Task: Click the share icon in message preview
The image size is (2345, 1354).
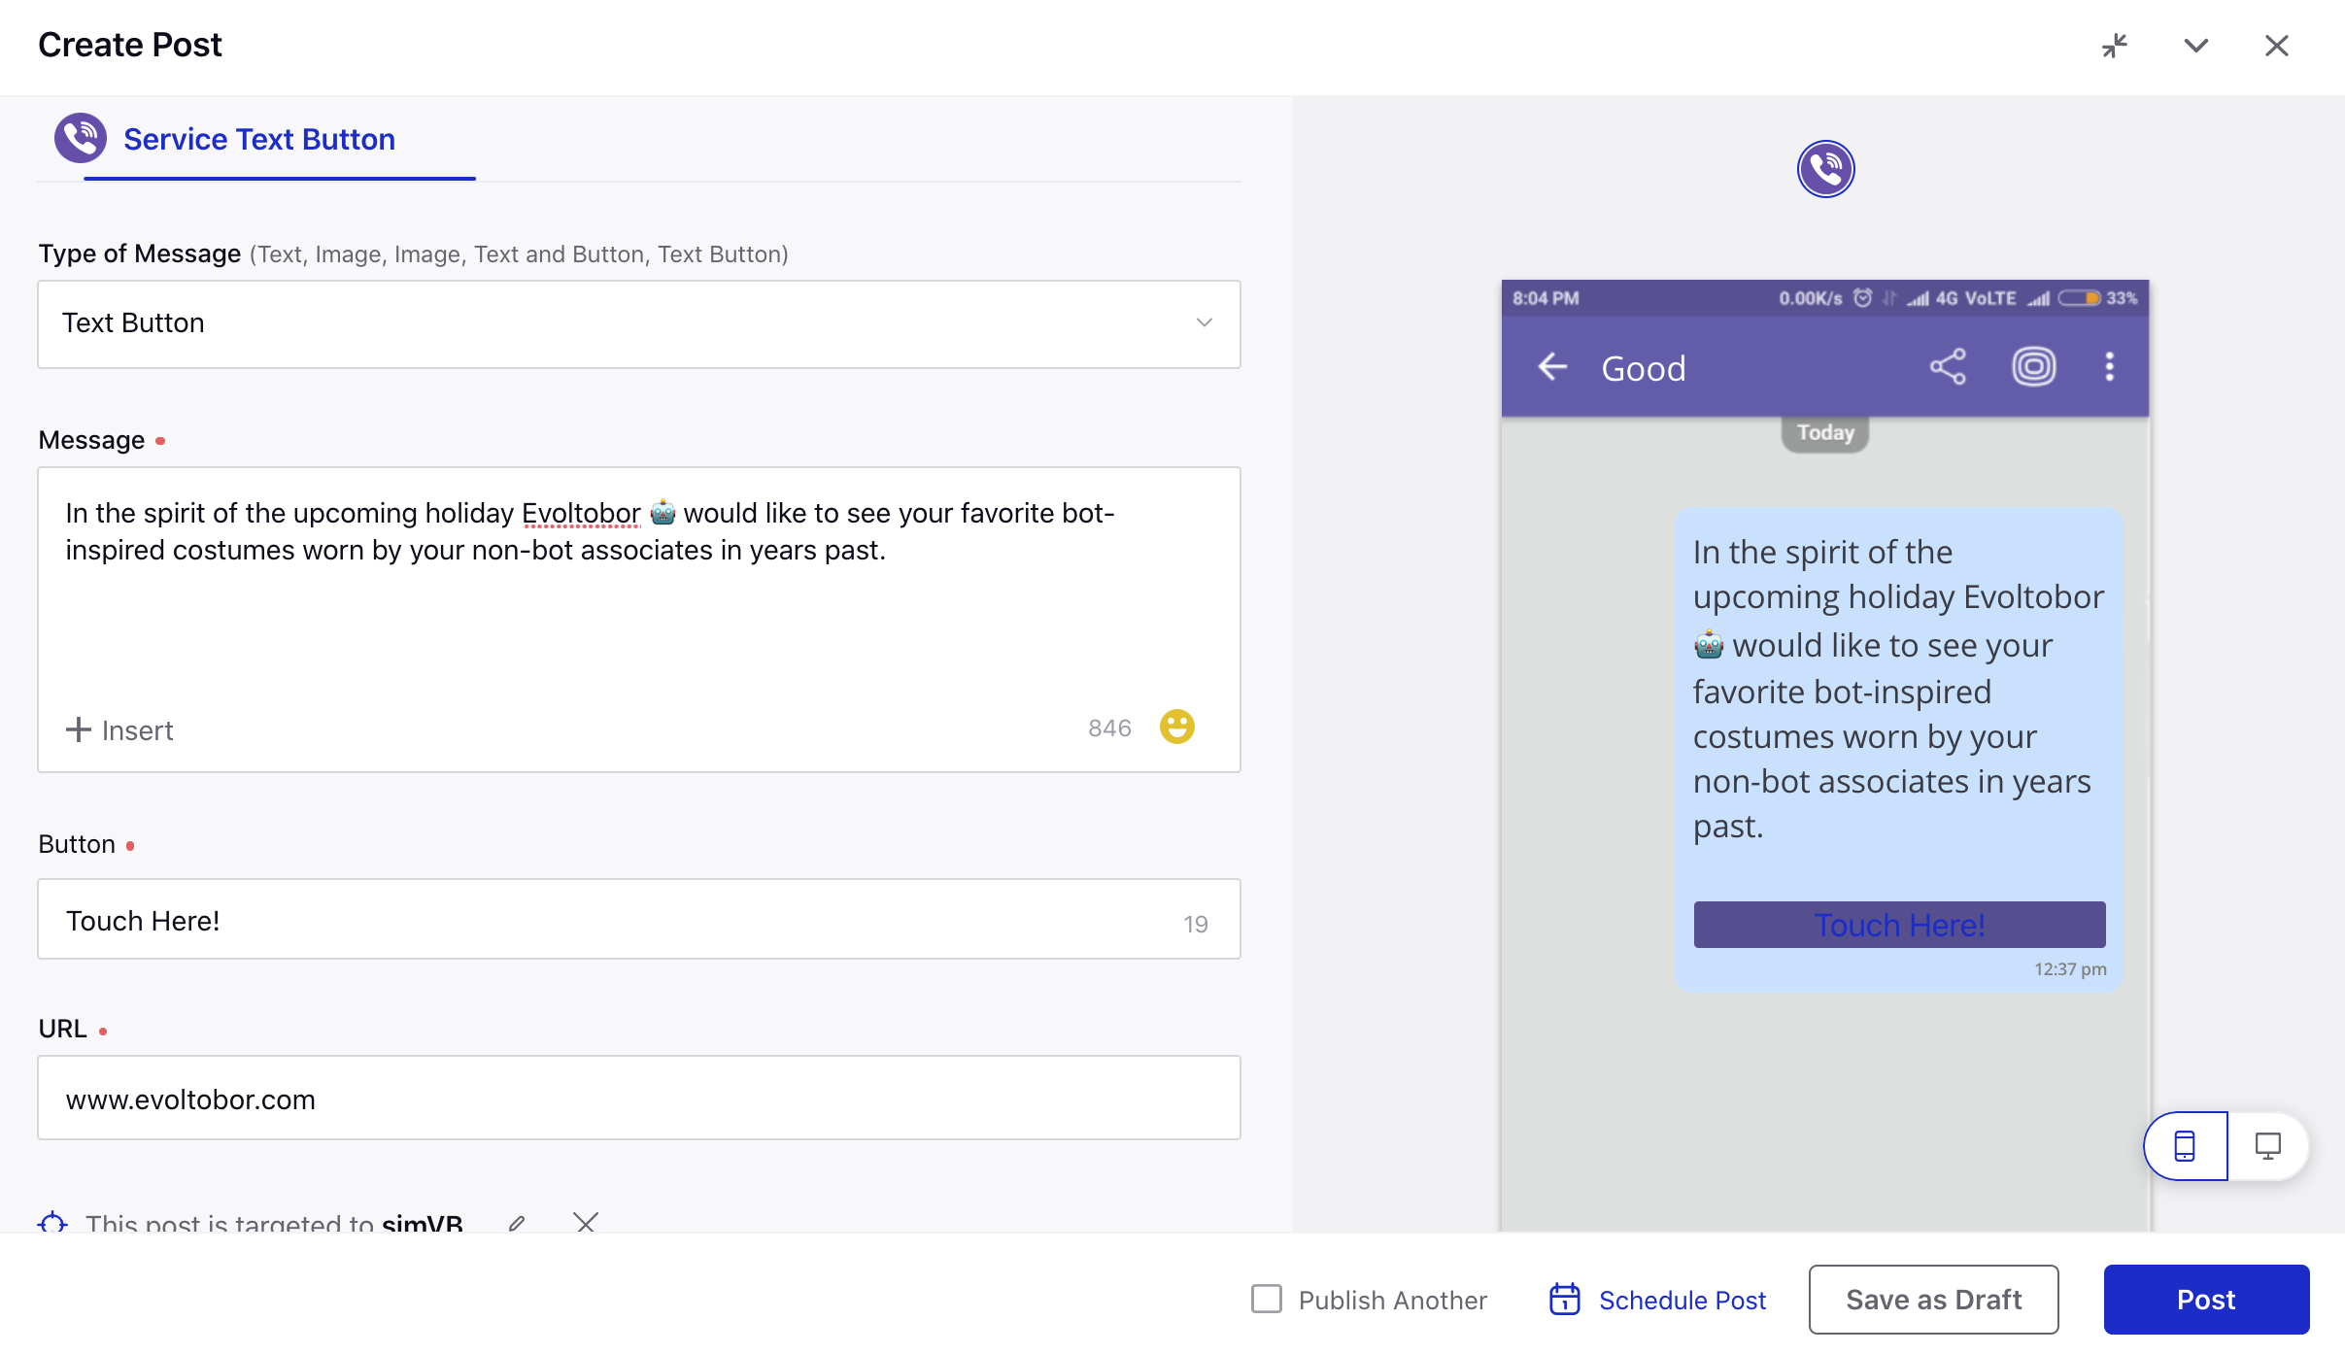Action: point(1949,367)
